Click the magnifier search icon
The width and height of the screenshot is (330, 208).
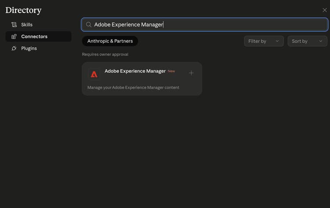(x=88, y=25)
